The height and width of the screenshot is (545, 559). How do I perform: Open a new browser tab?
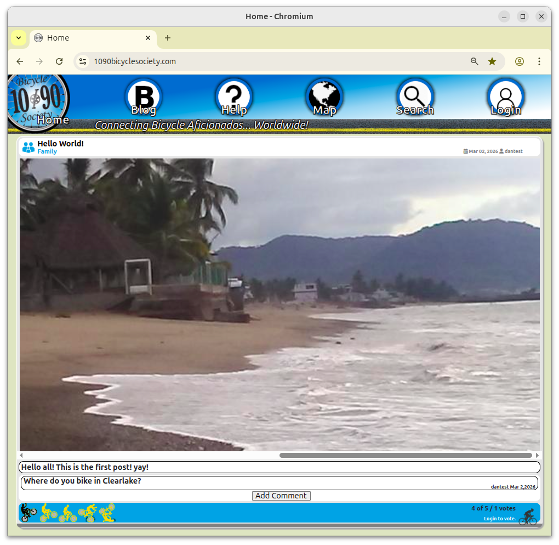pos(167,38)
